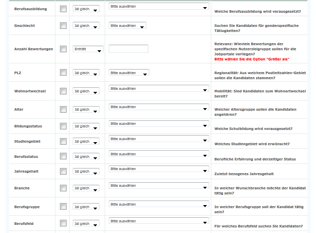Image resolution: width=316 pixels, height=233 pixels.
Task: Open the Berufsausbildung value dropdown
Action: 159,7
